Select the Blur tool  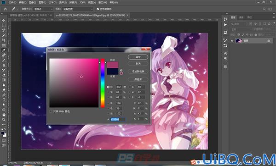coord(4,85)
